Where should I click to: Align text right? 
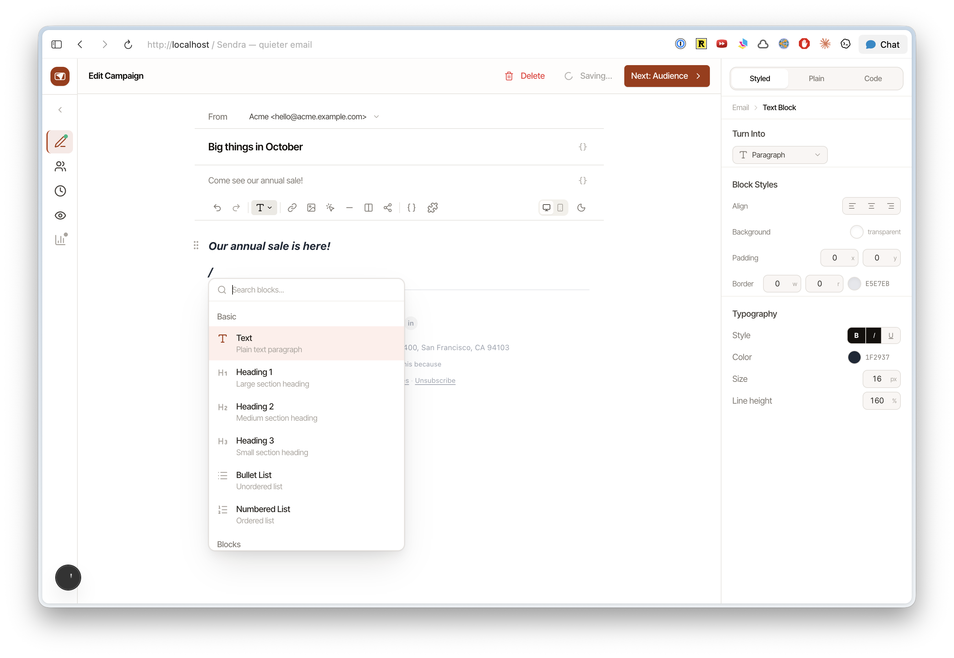pos(891,206)
